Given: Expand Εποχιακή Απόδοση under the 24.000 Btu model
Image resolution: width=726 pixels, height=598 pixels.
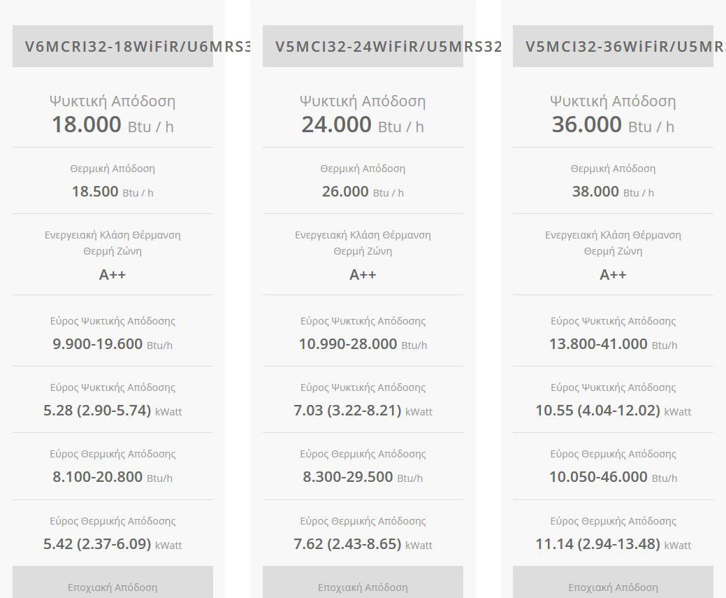Looking at the screenshot, I should [363, 587].
